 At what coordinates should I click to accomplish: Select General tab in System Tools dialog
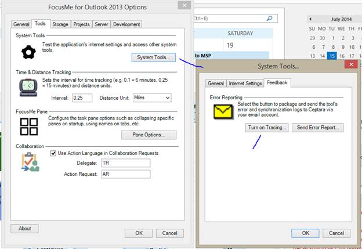pos(216,83)
